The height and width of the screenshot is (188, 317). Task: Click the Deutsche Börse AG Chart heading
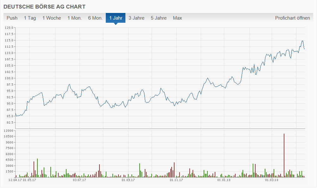pyautogui.click(x=44, y=7)
